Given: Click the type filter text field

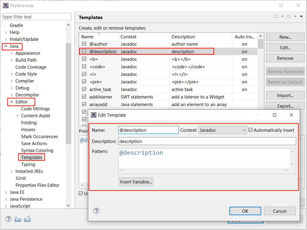Looking at the screenshot, I should 37,17.
